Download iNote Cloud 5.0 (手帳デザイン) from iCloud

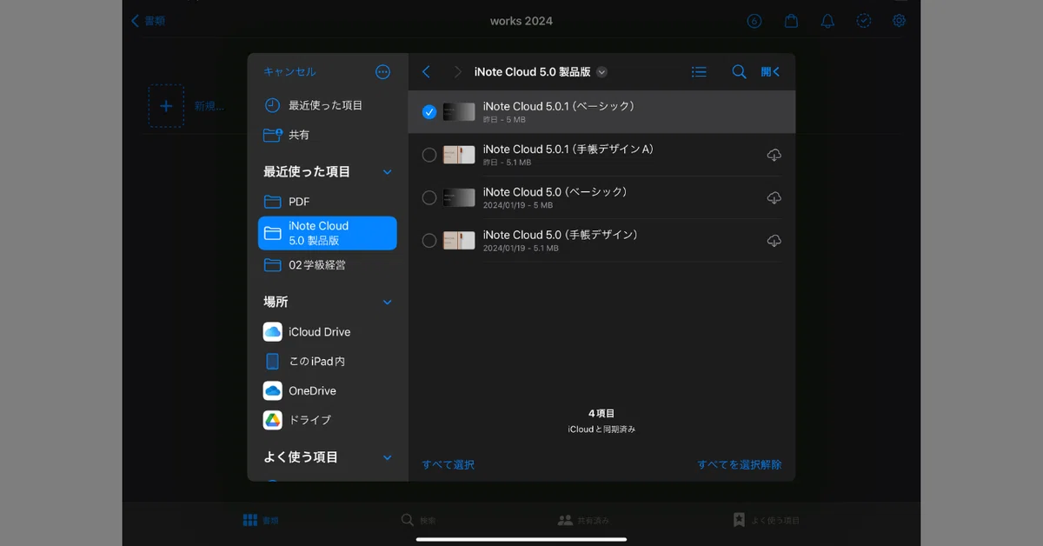[774, 241]
